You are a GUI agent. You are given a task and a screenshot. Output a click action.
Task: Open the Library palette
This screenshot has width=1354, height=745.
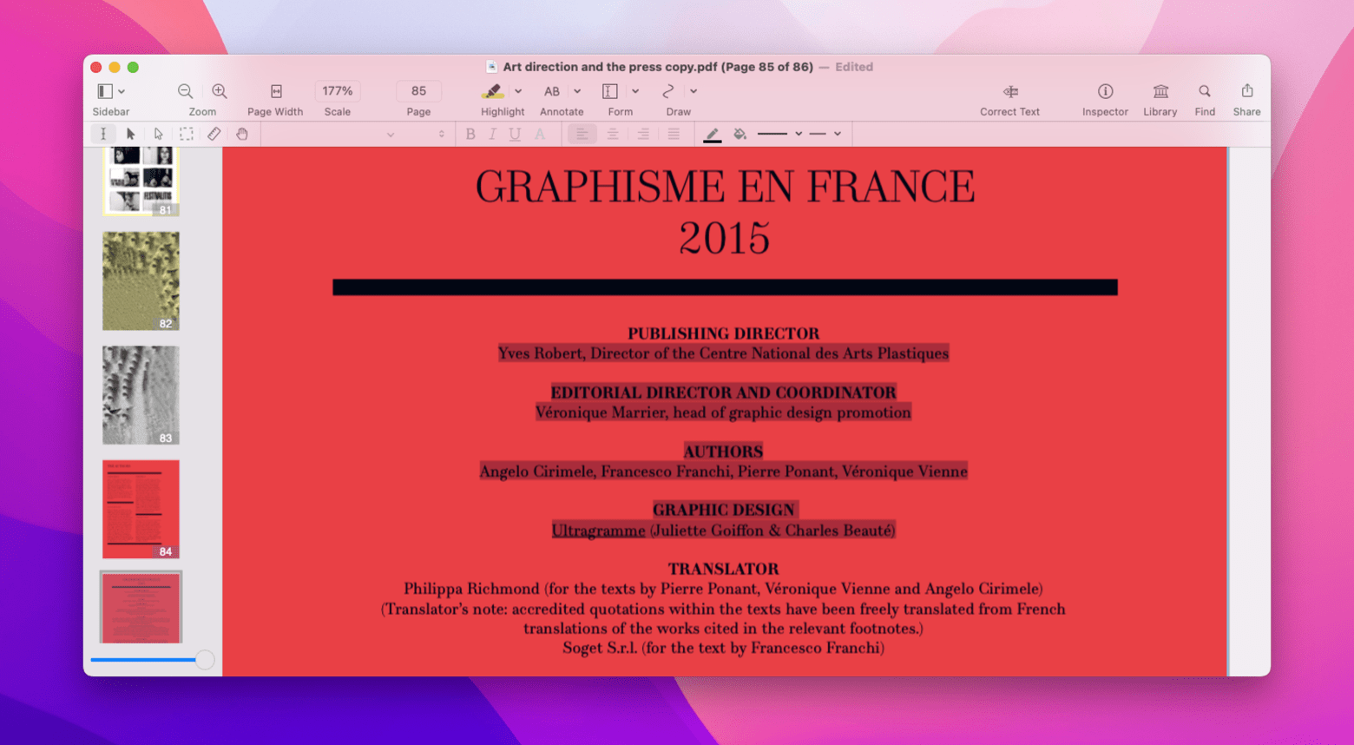point(1160,90)
